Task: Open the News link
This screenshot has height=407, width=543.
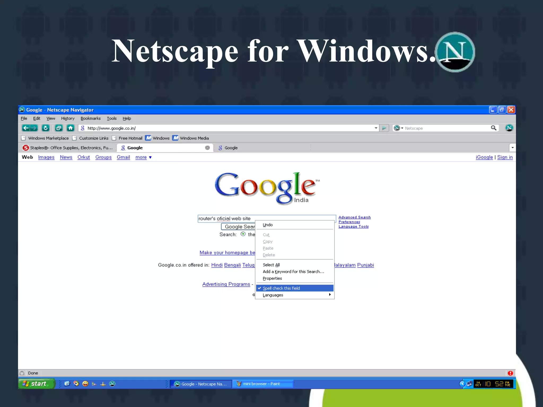Action: pyautogui.click(x=66, y=157)
